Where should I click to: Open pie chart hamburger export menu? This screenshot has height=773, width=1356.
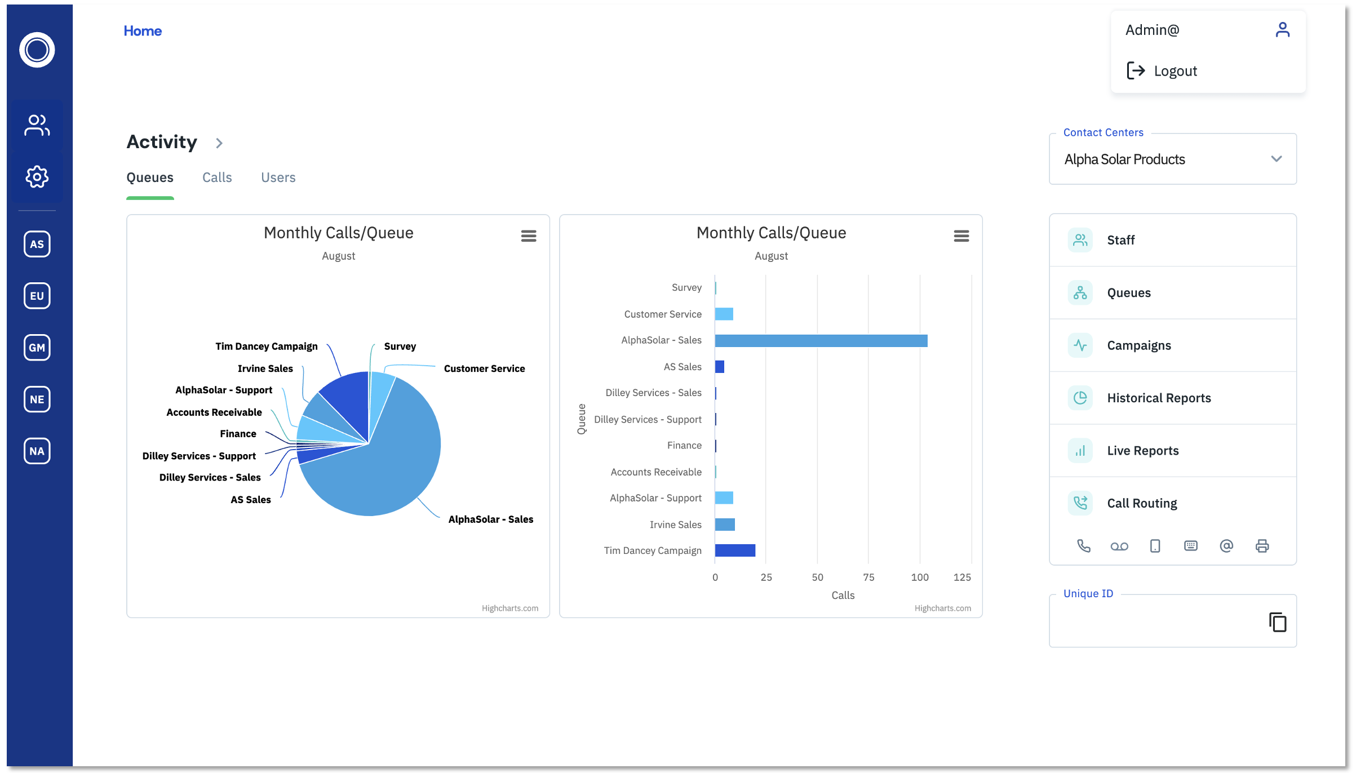[528, 236]
